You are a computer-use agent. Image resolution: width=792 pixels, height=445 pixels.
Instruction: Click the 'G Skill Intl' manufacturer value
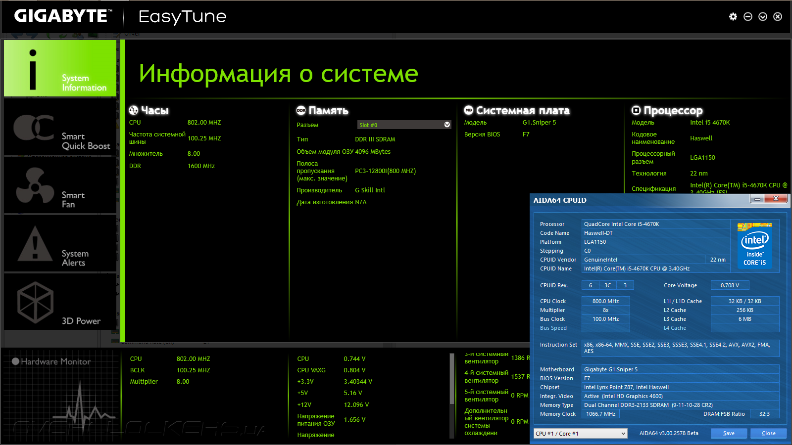[370, 190]
